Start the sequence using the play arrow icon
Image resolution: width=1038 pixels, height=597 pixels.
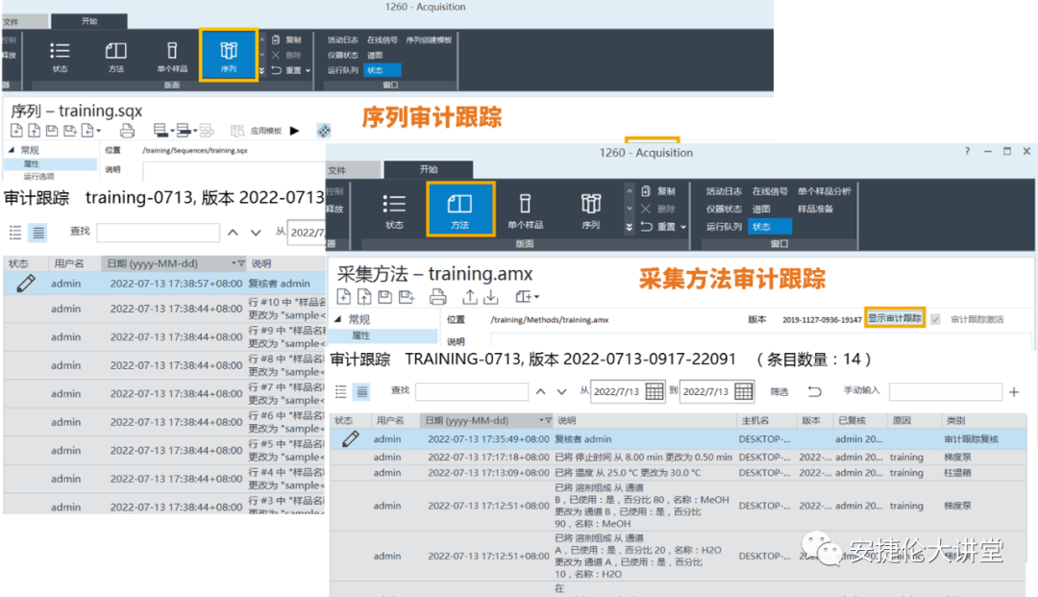click(x=293, y=130)
